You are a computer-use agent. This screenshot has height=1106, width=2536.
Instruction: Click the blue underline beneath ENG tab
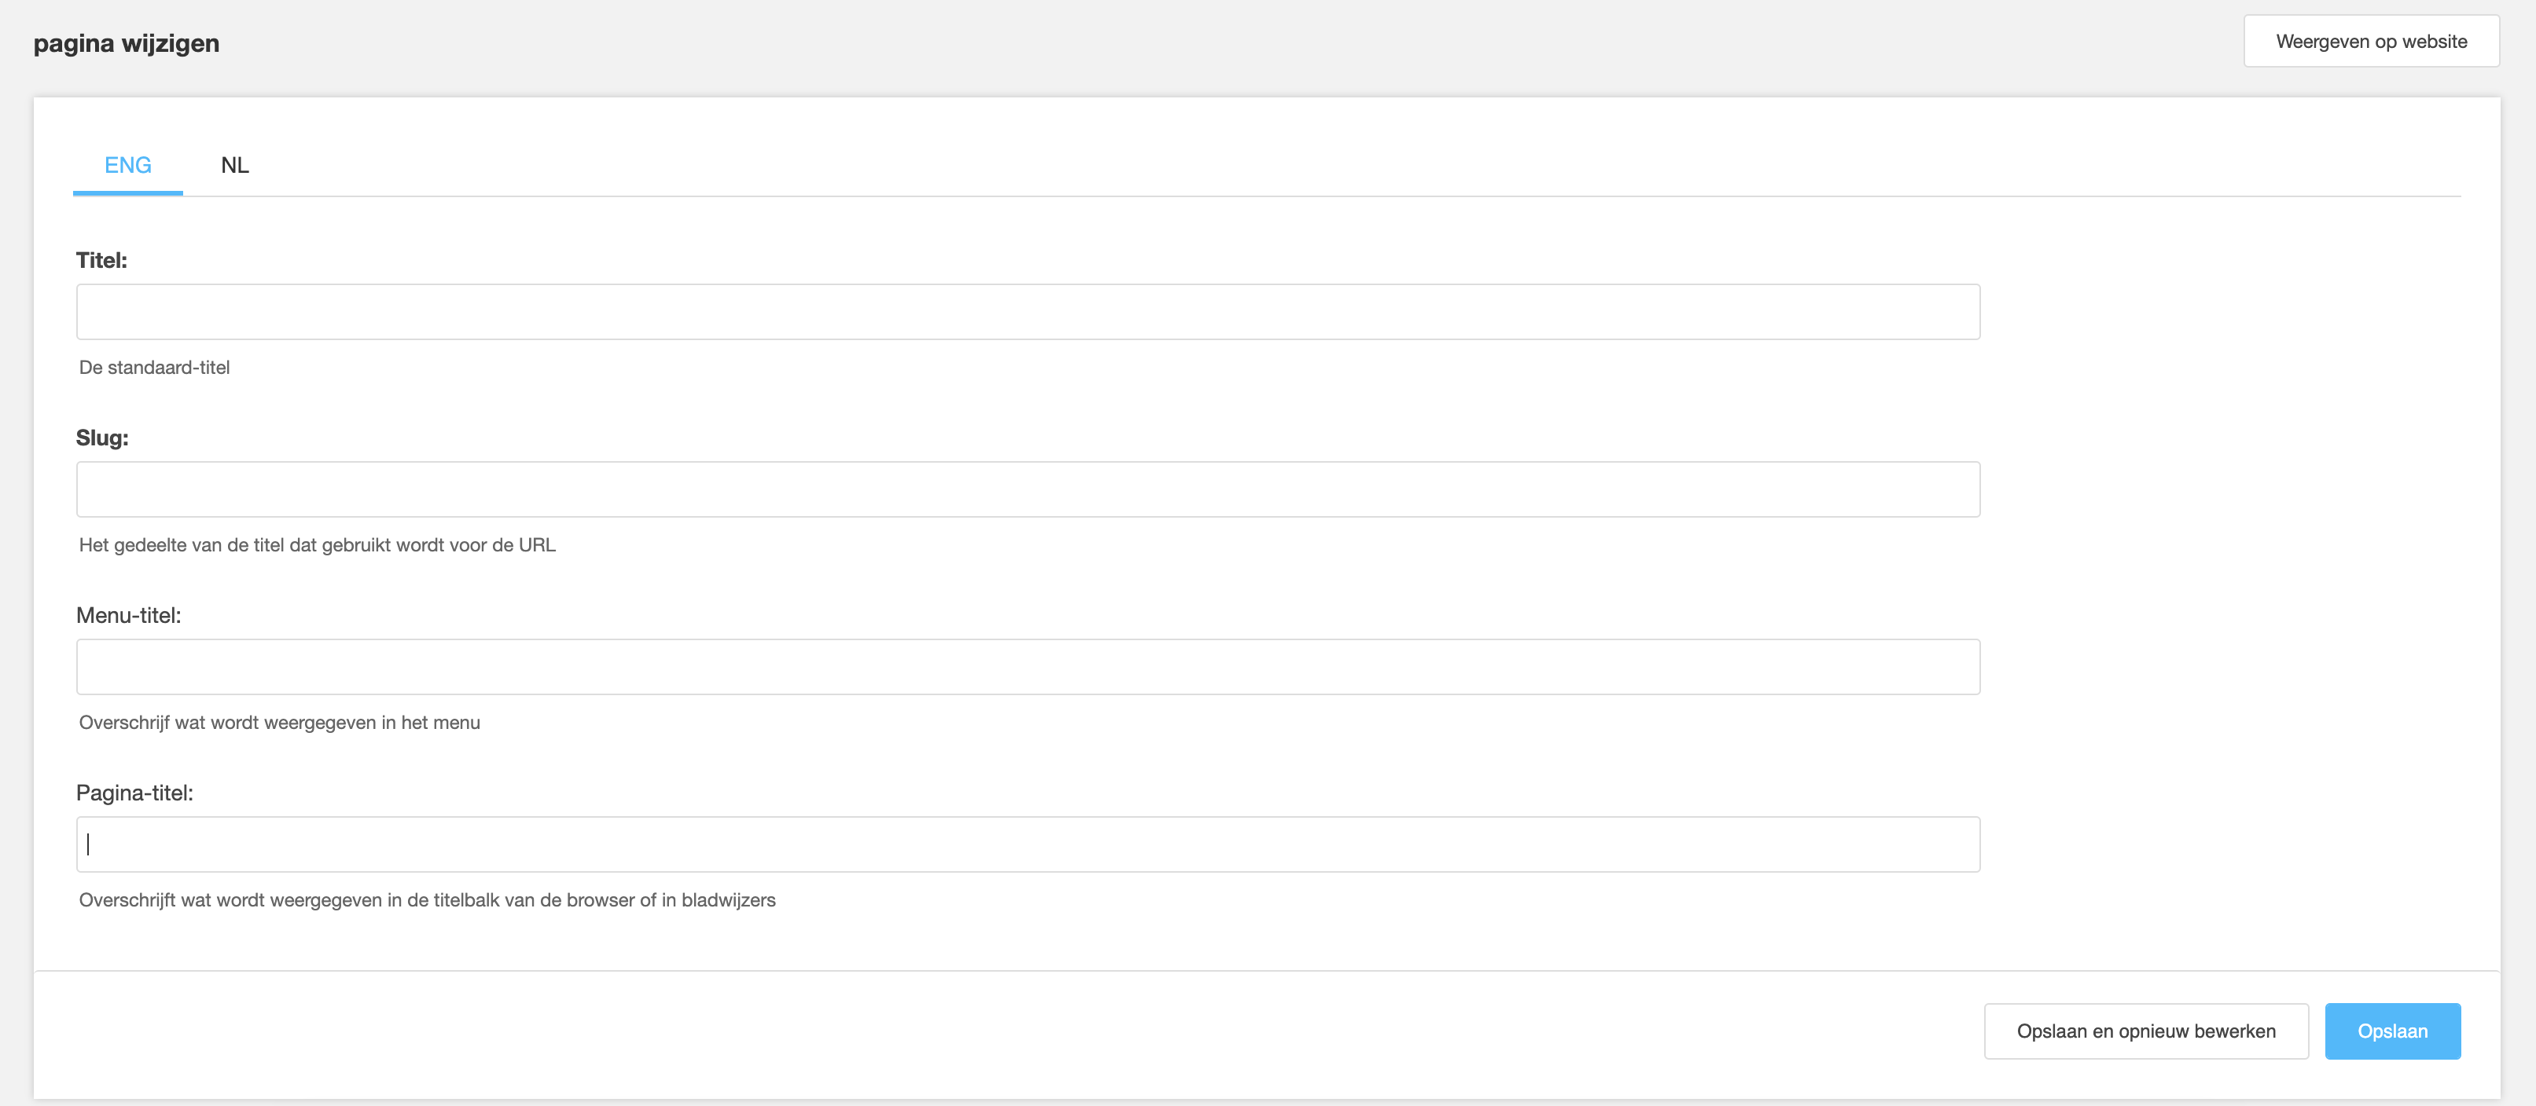tap(128, 193)
